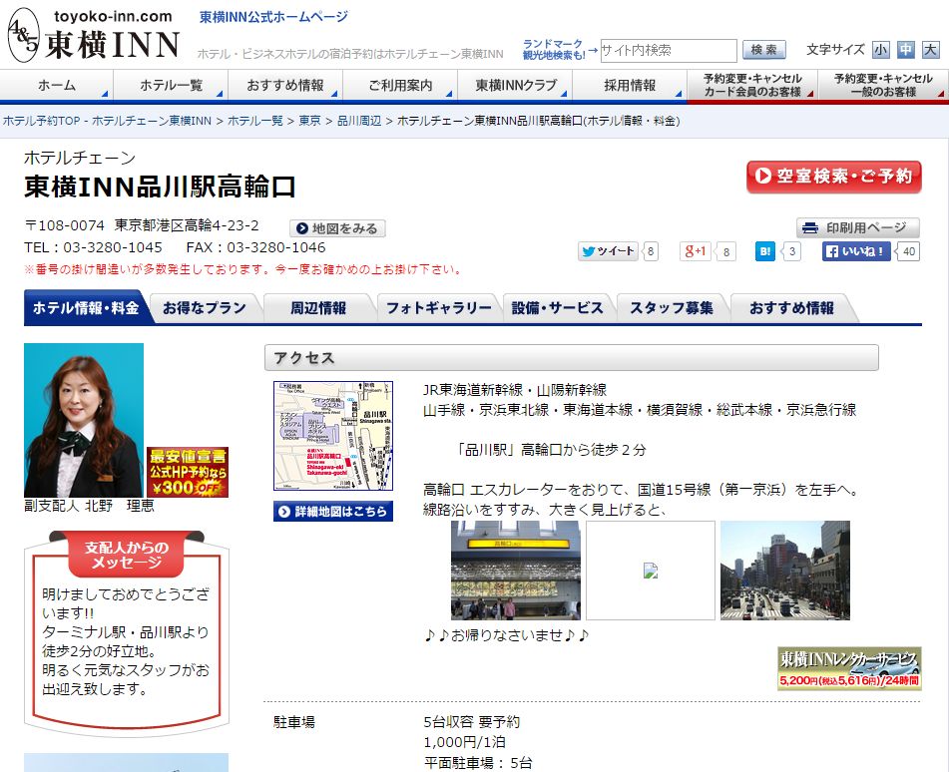Click the 品川周辺 breadcrumb link
Image resolution: width=949 pixels, height=772 pixels.
coord(359,121)
